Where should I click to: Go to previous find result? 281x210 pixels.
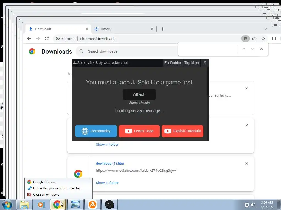tap(244, 49)
